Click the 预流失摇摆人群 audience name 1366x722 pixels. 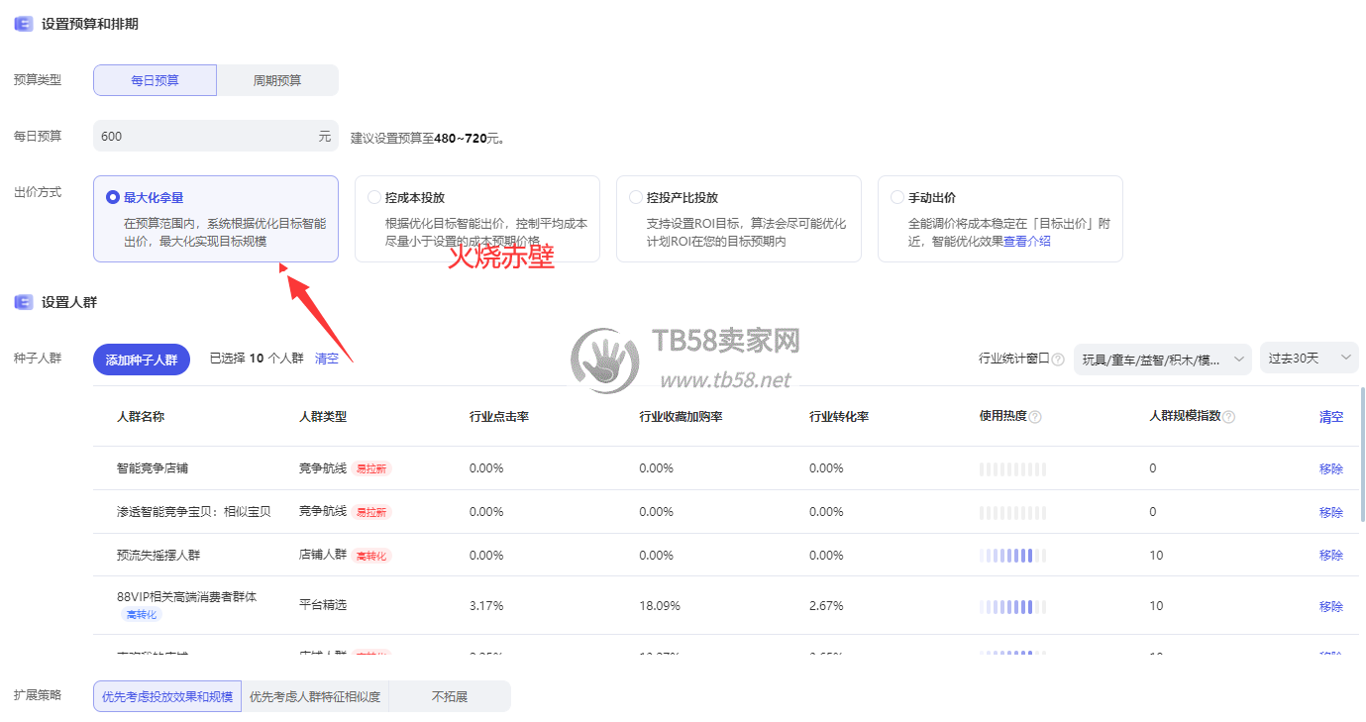tap(158, 555)
